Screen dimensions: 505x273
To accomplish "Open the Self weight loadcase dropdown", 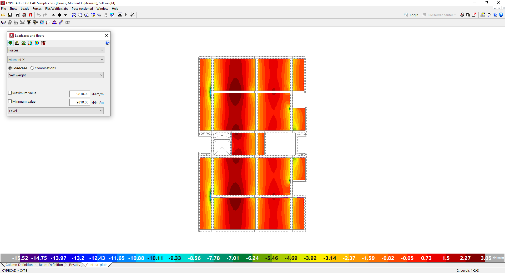I will 56,75.
